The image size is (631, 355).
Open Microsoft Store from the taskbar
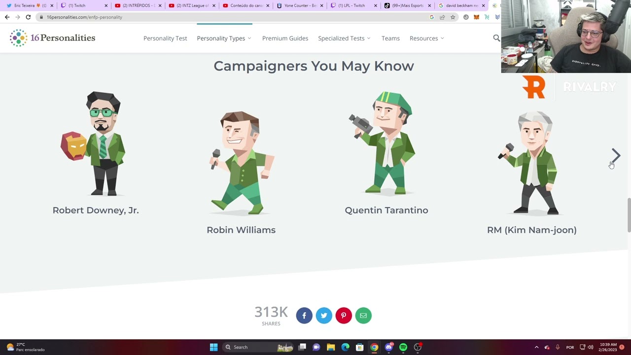(x=360, y=347)
